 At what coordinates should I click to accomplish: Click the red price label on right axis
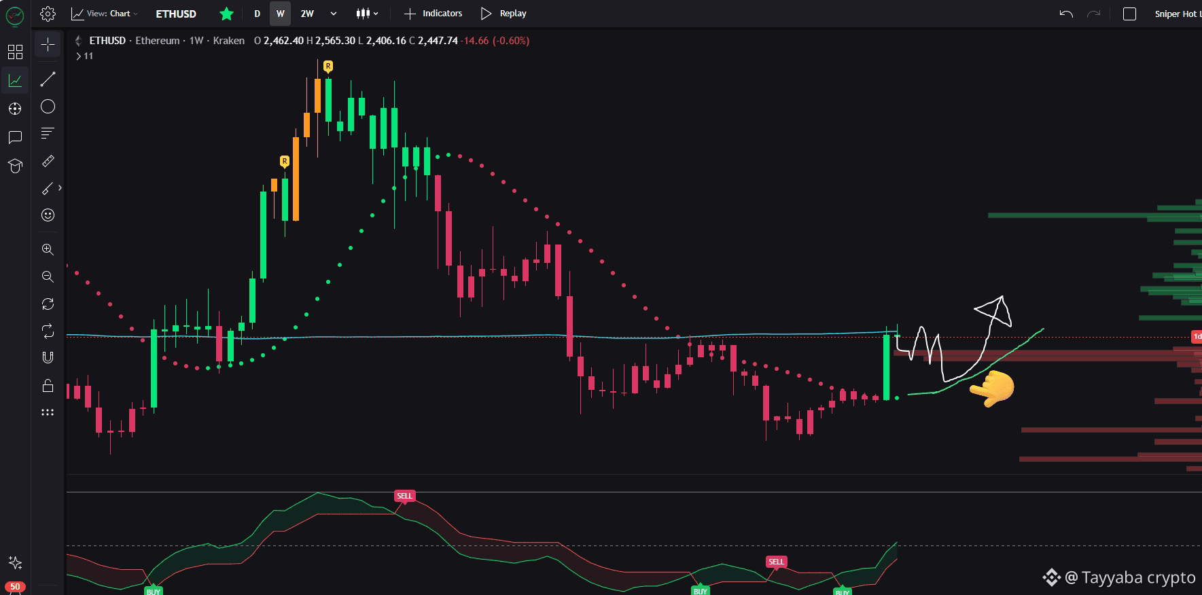click(x=1197, y=337)
